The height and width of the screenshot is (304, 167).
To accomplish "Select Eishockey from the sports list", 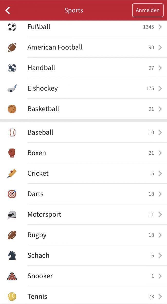I will 43,89.
